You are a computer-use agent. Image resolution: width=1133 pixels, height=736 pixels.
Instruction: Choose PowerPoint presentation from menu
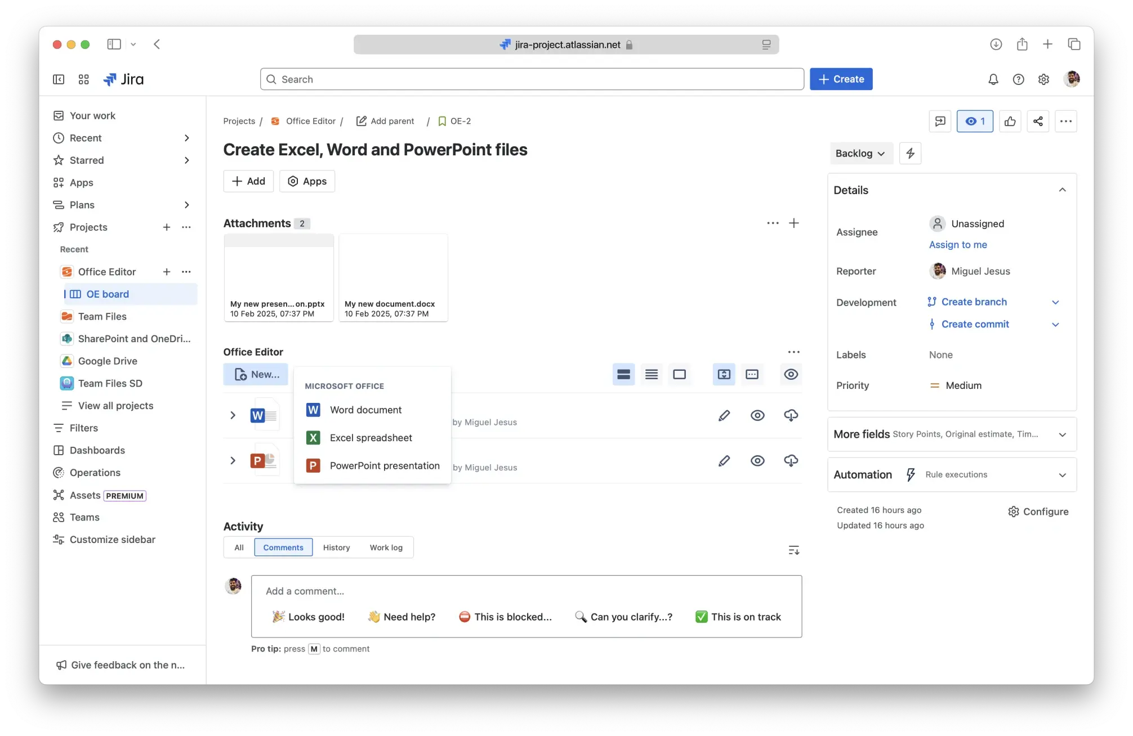[372, 466]
